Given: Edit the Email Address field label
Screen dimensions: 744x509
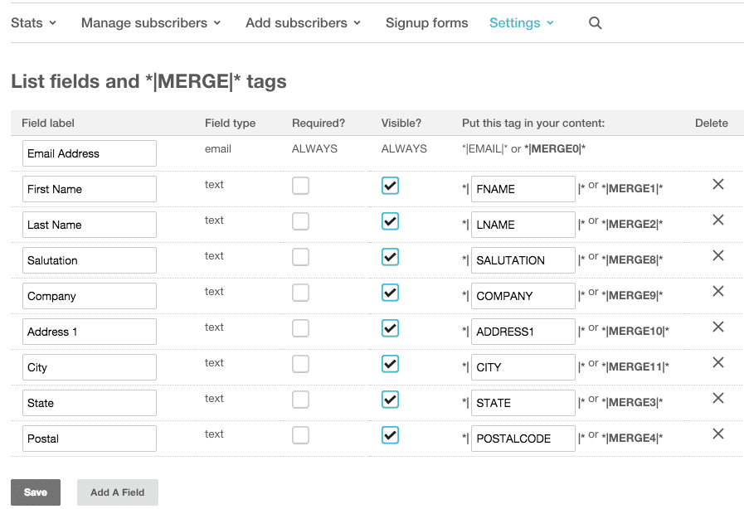Looking at the screenshot, I should point(90,153).
